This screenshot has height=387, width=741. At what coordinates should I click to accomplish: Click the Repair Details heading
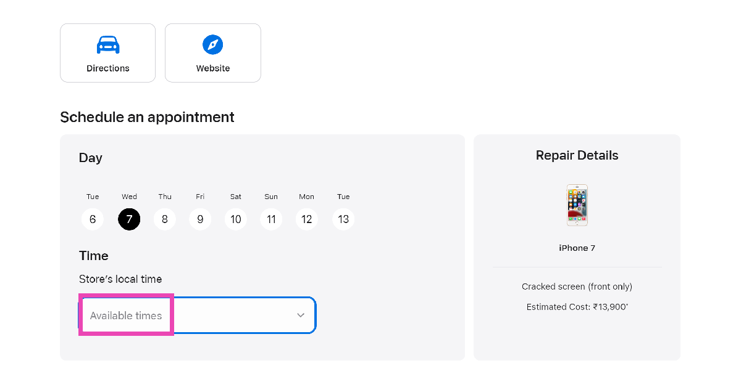577,155
